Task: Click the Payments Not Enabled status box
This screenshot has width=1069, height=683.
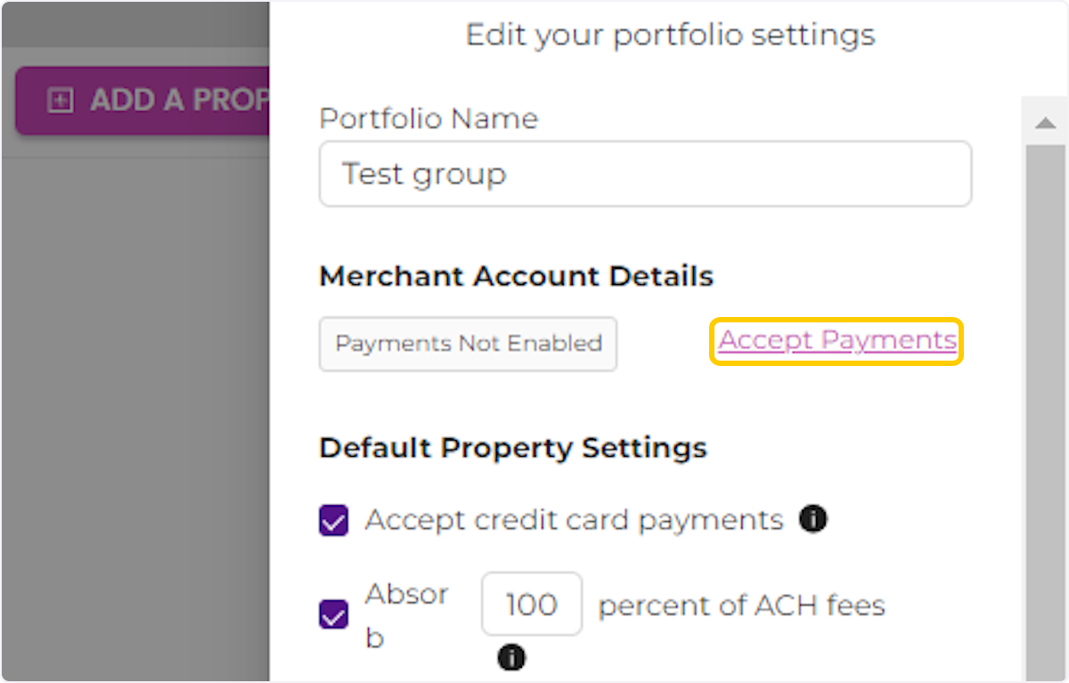Action: pos(468,344)
